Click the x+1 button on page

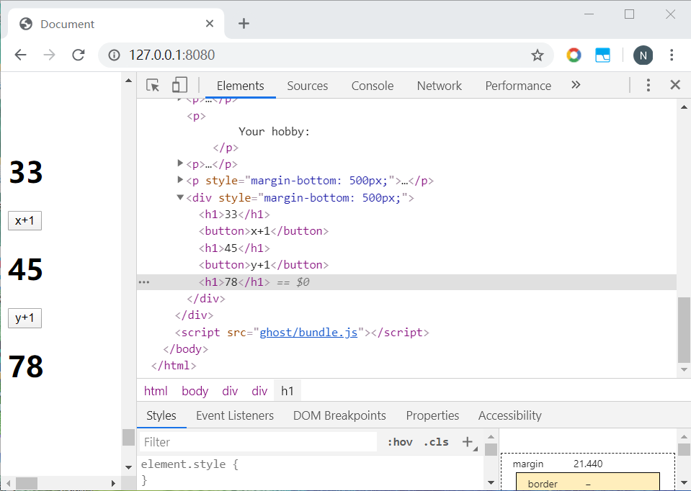(x=24, y=220)
